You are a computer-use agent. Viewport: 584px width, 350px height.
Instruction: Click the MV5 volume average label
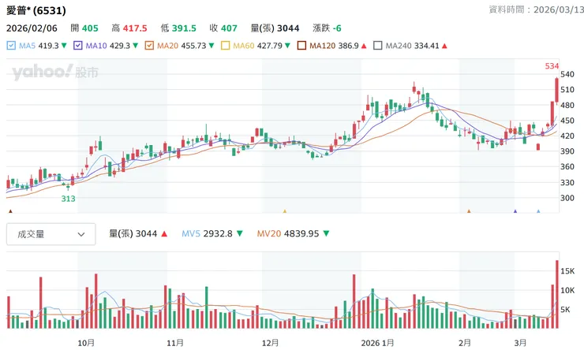(x=205, y=234)
